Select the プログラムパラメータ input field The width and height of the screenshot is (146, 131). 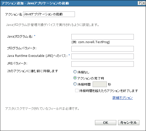(x=103, y=49)
